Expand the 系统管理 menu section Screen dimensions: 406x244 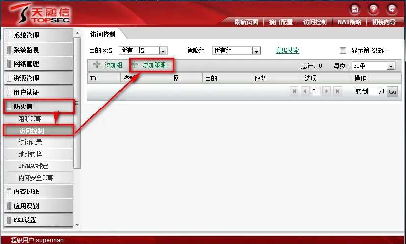pyautogui.click(x=38, y=35)
